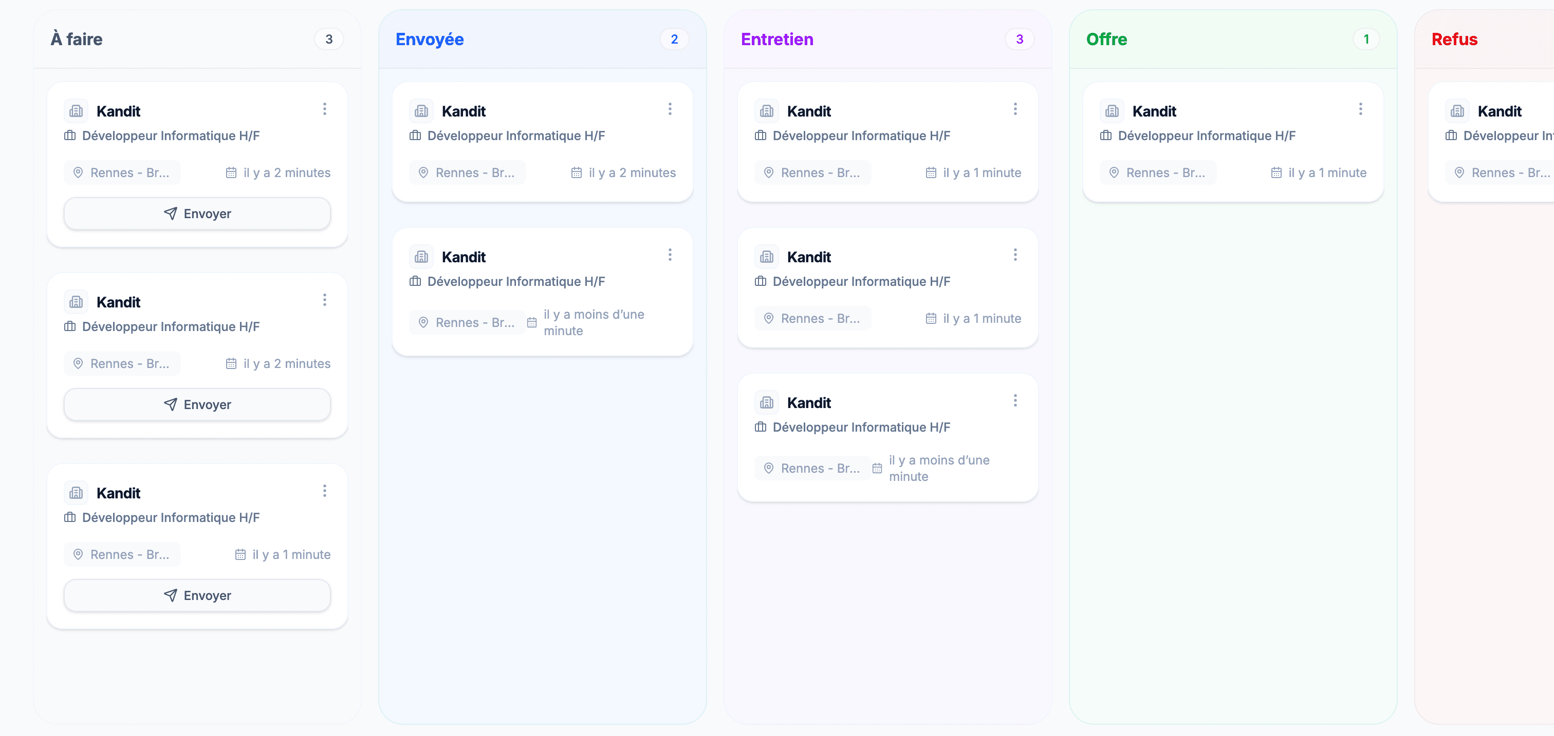The image size is (1554, 736).
Task: Click Envoyer on the third À faire card
Action: click(197, 595)
